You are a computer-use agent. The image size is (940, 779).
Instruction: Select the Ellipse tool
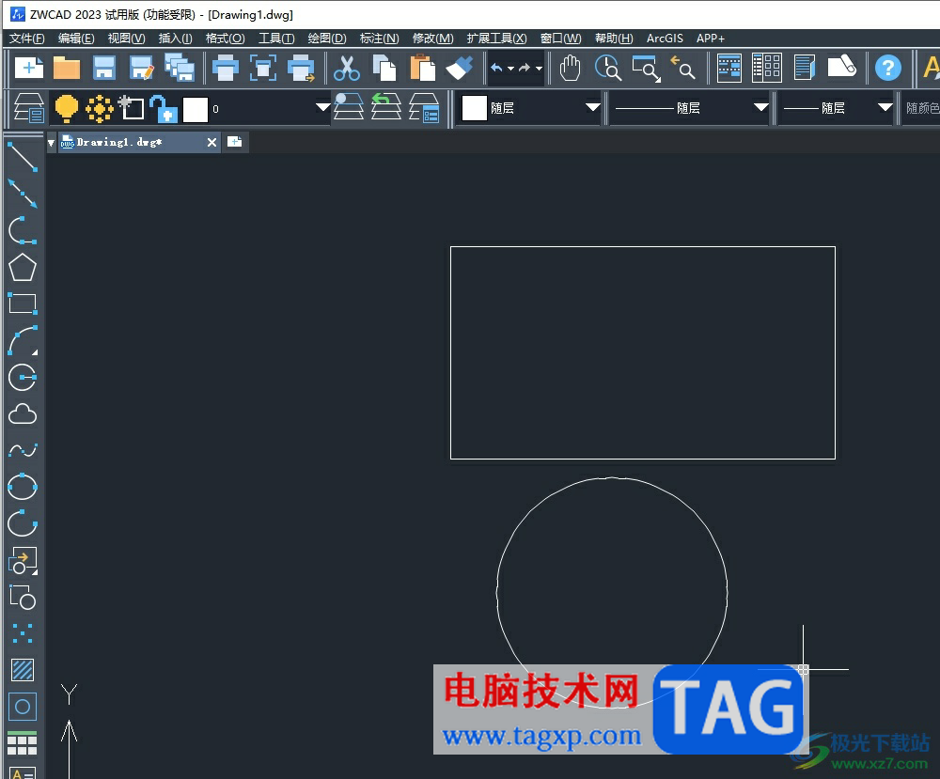[23, 487]
